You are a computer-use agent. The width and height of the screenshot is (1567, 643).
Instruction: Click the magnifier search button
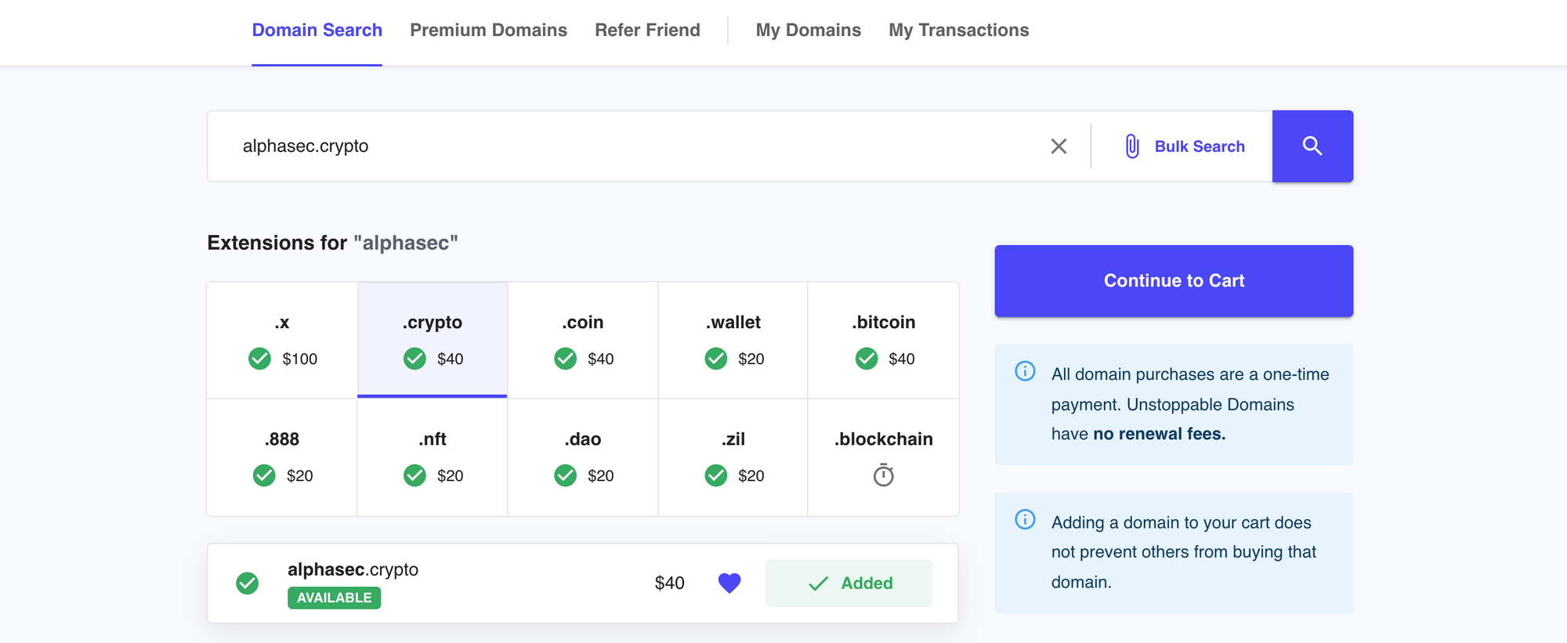point(1312,146)
